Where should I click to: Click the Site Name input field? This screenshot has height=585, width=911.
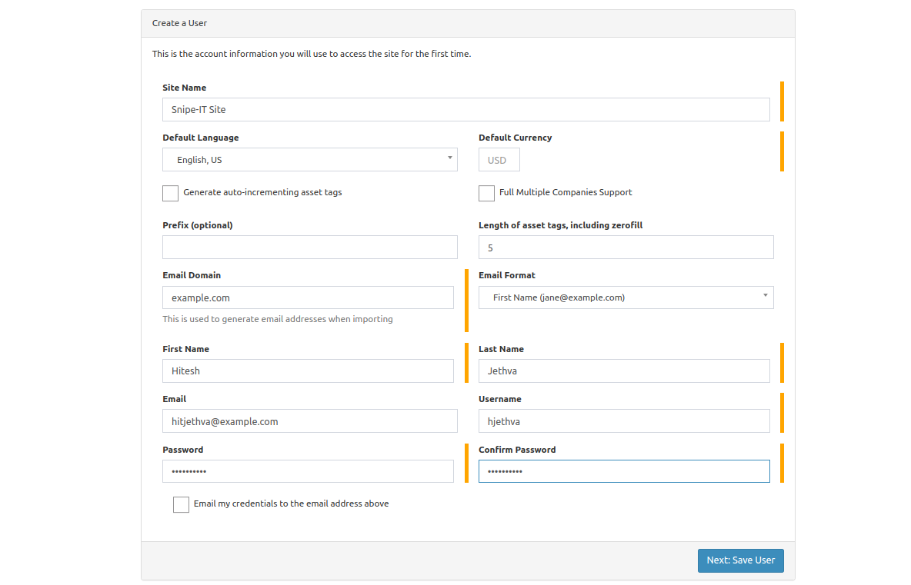pyautogui.click(x=466, y=109)
